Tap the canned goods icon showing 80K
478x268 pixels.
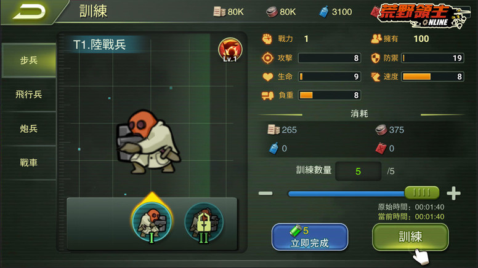(x=271, y=12)
